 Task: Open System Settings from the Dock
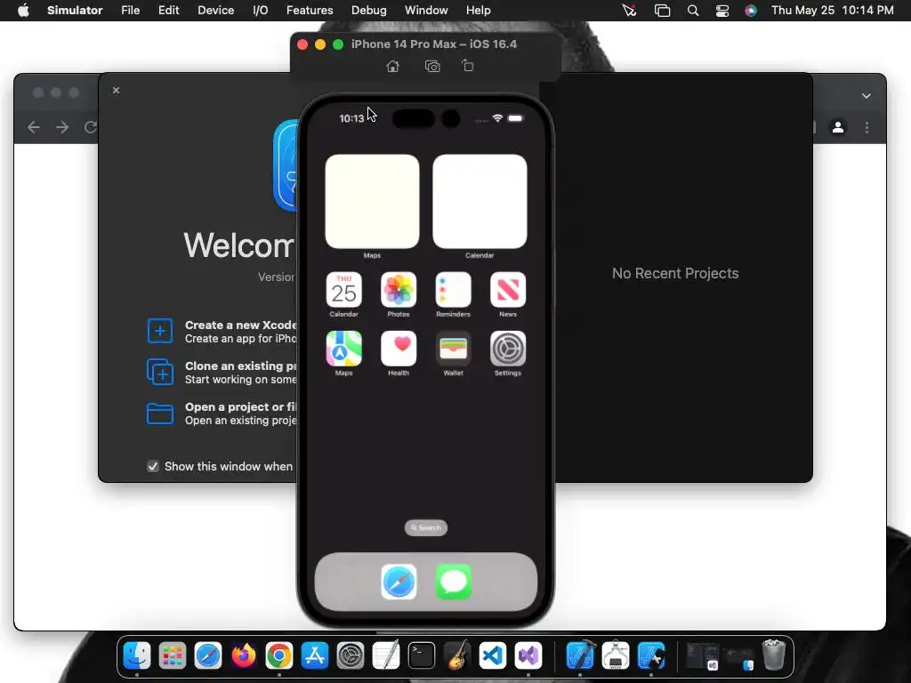[351, 655]
